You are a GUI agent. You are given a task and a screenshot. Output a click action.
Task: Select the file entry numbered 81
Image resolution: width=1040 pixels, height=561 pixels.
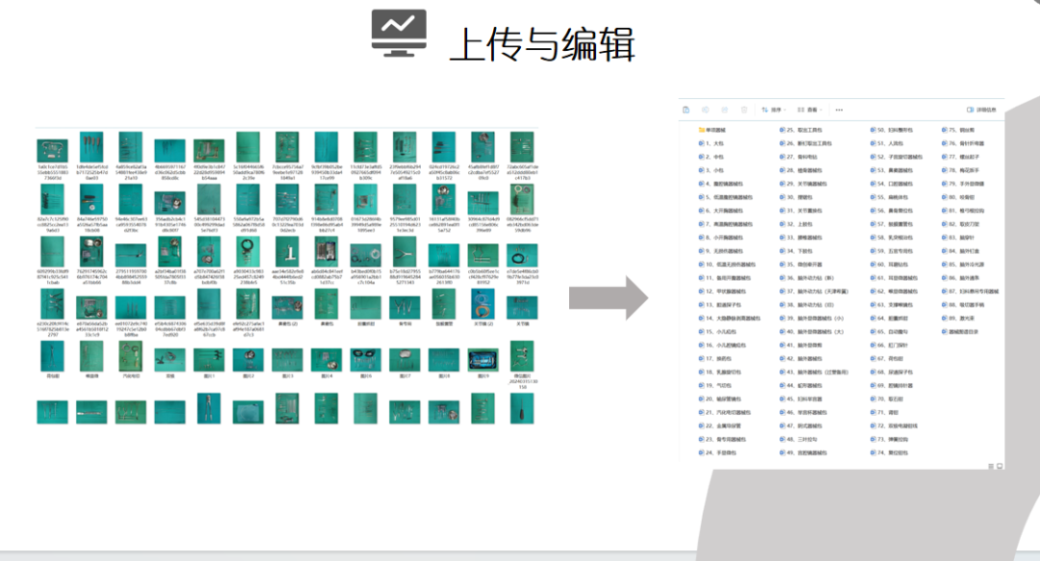point(963,211)
